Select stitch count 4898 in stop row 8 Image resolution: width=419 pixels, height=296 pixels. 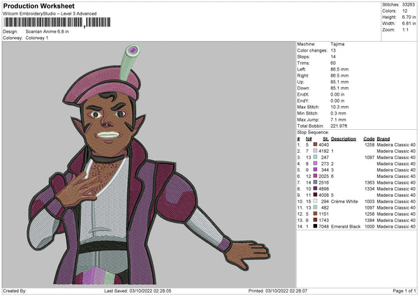coord(323,189)
